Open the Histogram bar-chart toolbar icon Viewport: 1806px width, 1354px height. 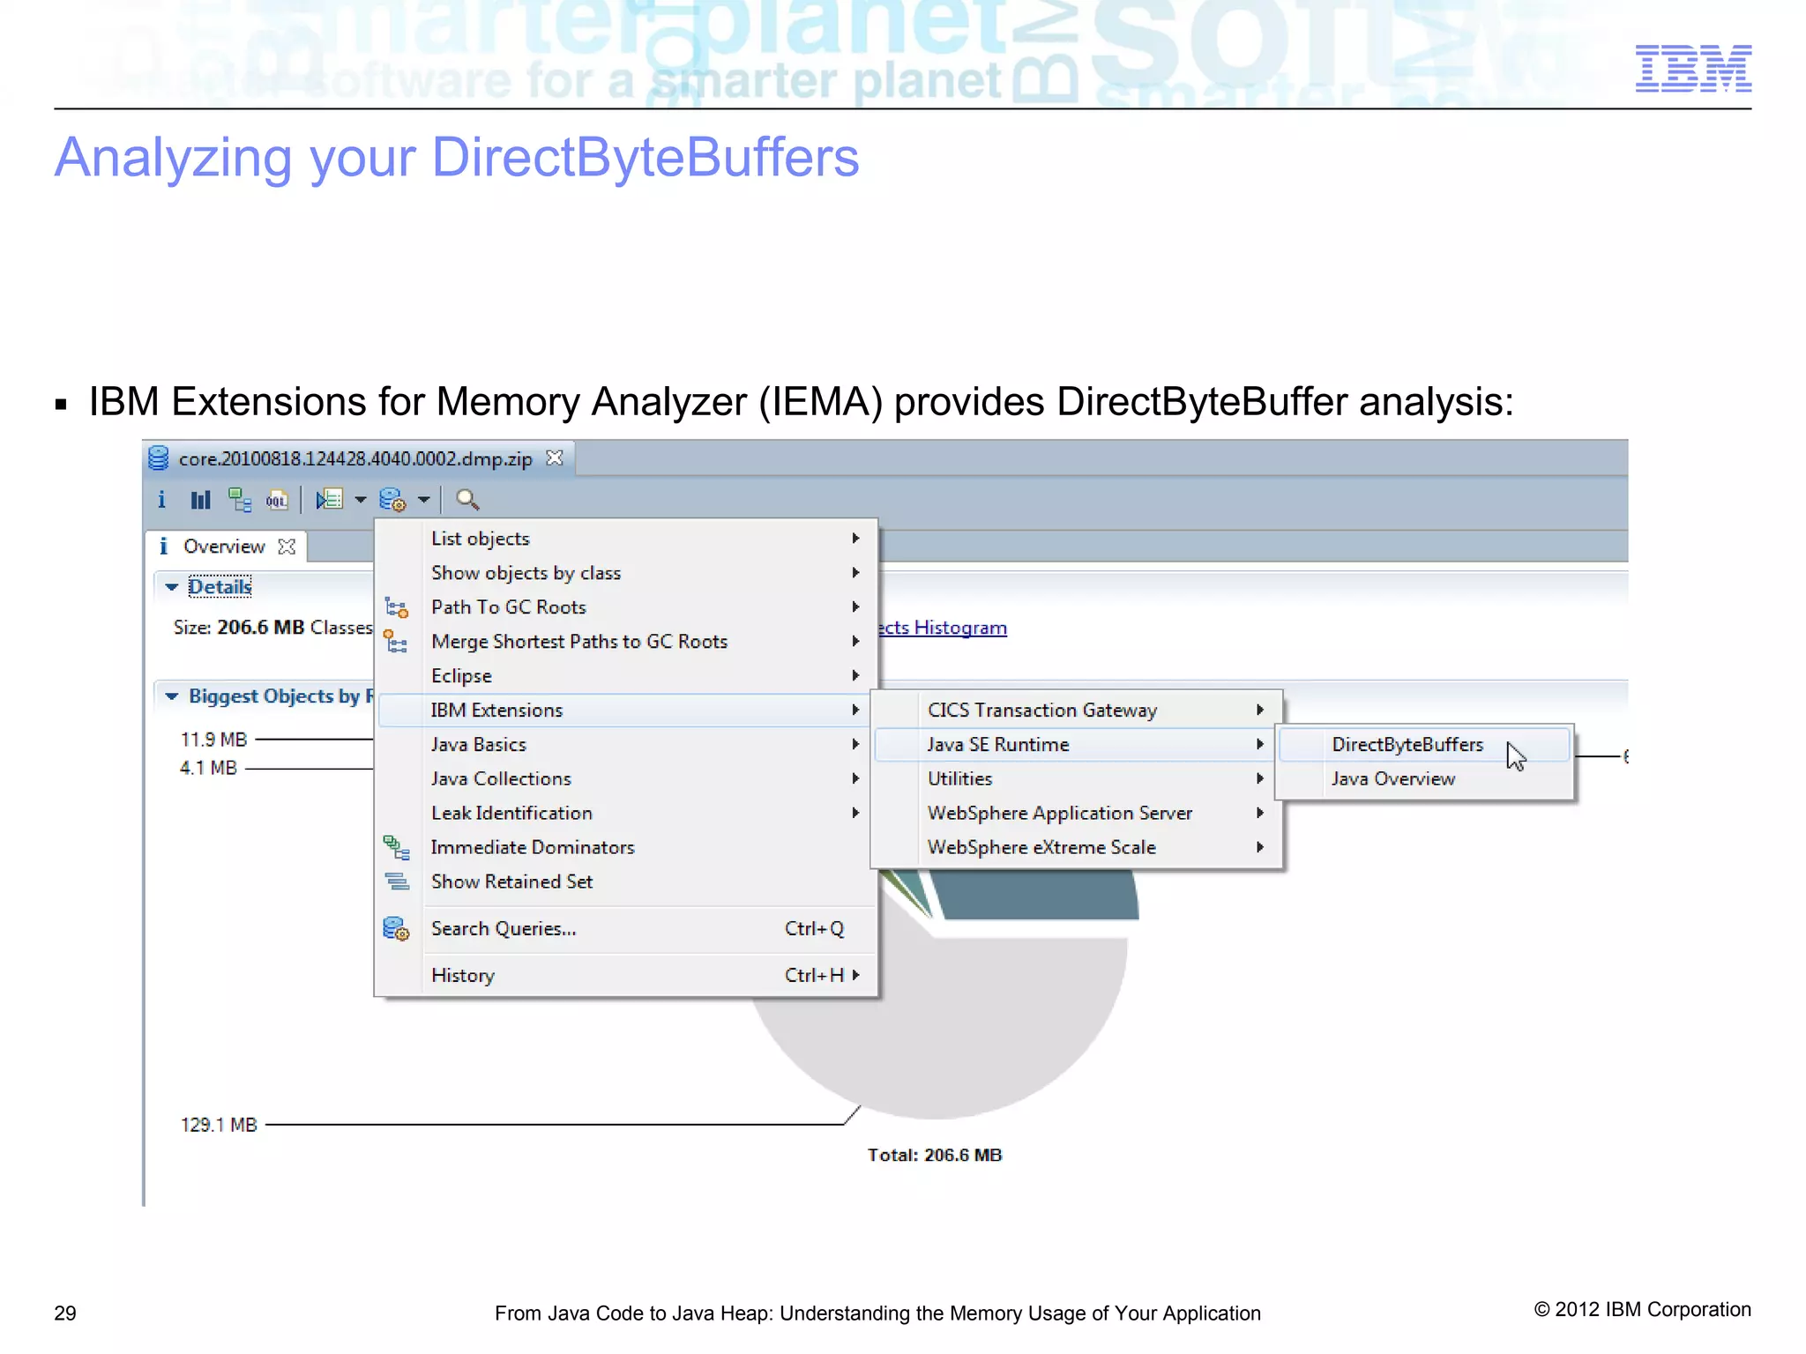click(x=200, y=500)
